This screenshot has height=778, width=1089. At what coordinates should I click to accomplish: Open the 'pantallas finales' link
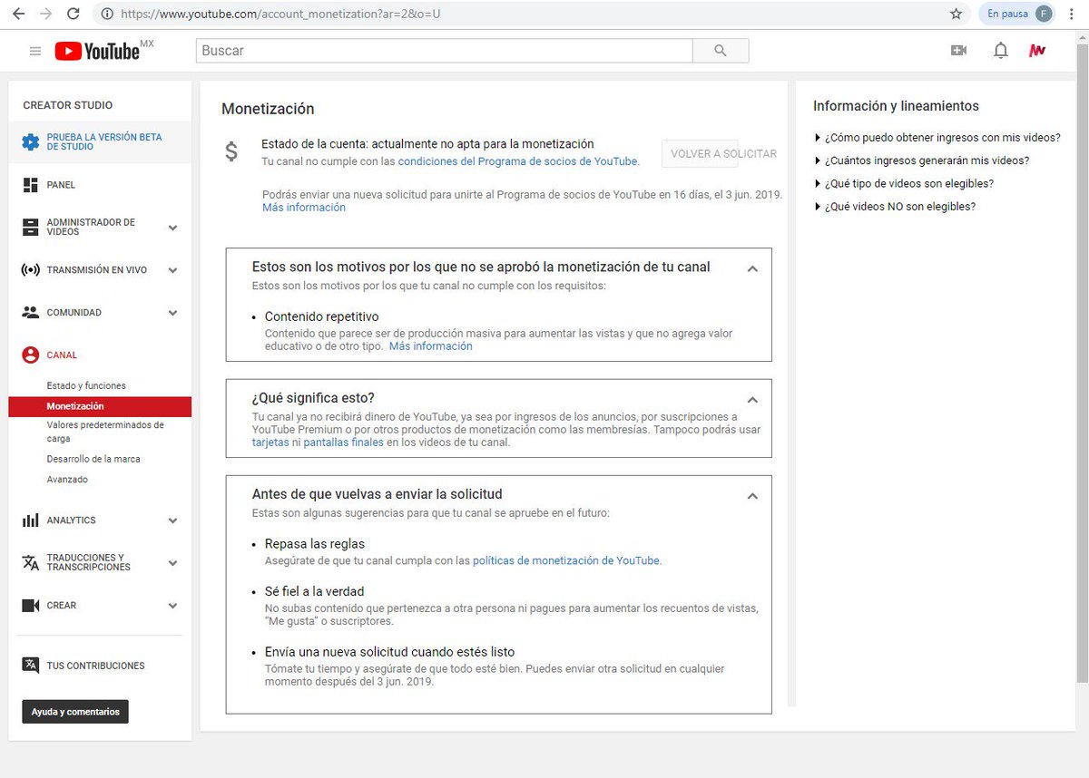click(x=343, y=443)
